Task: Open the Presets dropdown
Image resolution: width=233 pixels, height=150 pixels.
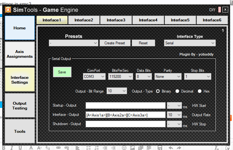Action: pos(73,43)
